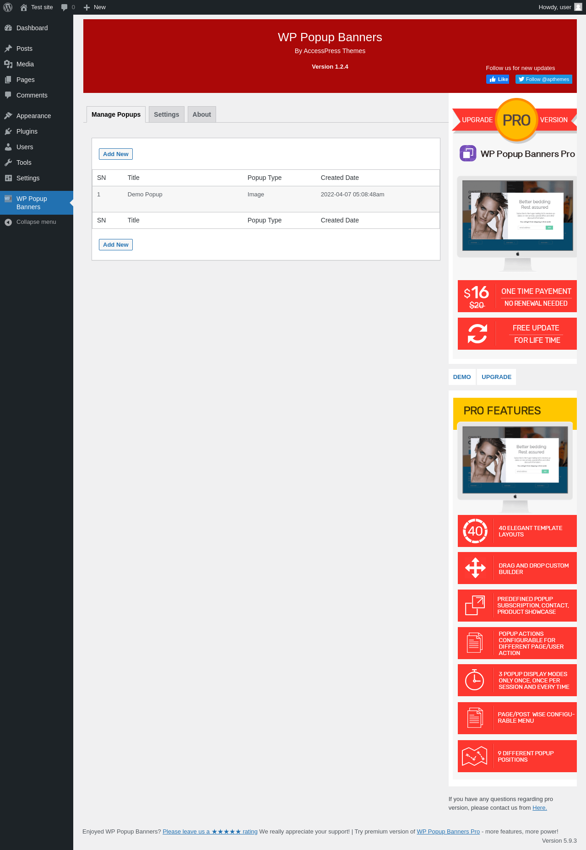Click the Follow @apthemes Twitter button

pyautogui.click(x=544, y=79)
